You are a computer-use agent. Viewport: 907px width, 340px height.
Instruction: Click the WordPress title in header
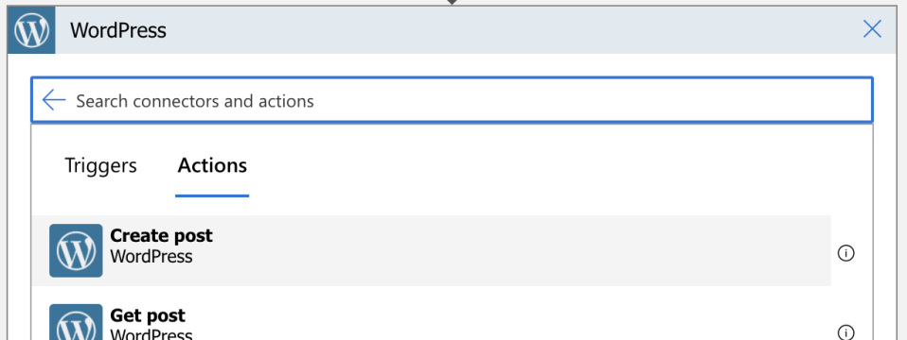coord(118,30)
